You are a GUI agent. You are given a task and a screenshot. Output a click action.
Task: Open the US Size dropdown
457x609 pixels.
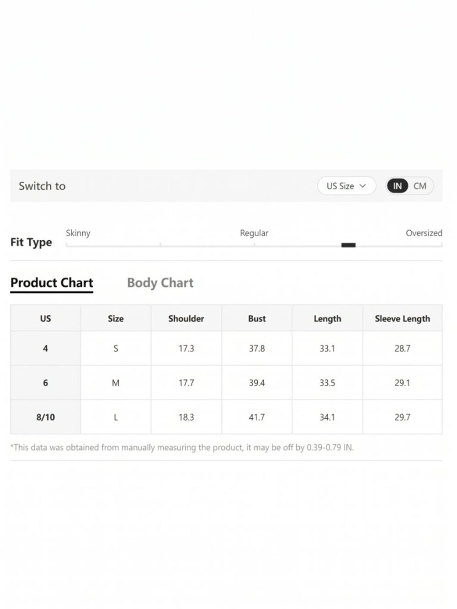coord(346,186)
